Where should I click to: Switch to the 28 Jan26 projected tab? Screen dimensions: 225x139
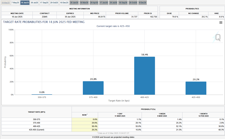coord(74,2)
